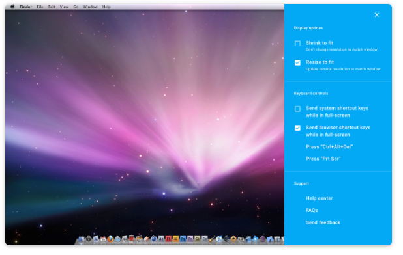Launch Adobe Encore (En) from Dock
Screen dimensions: 403x255
pyautogui.click(x=204, y=239)
